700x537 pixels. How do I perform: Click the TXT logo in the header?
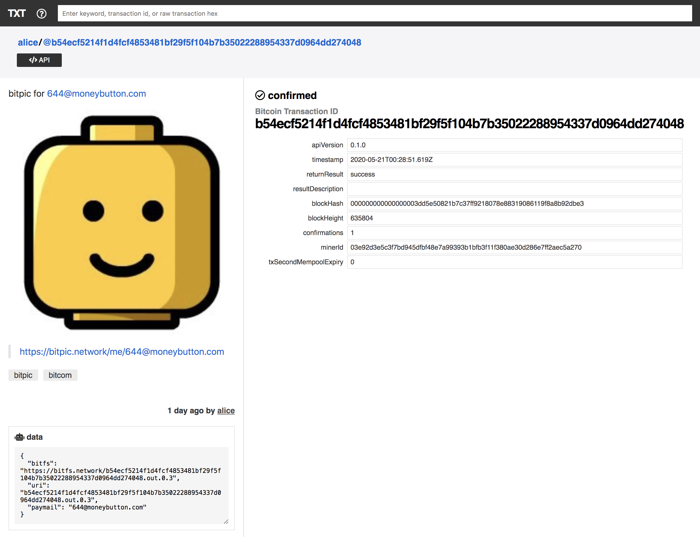pos(17,13)
